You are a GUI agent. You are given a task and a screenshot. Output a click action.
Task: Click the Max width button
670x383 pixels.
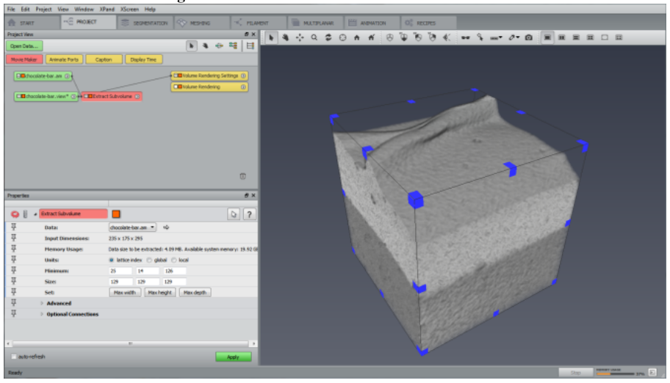125,293
